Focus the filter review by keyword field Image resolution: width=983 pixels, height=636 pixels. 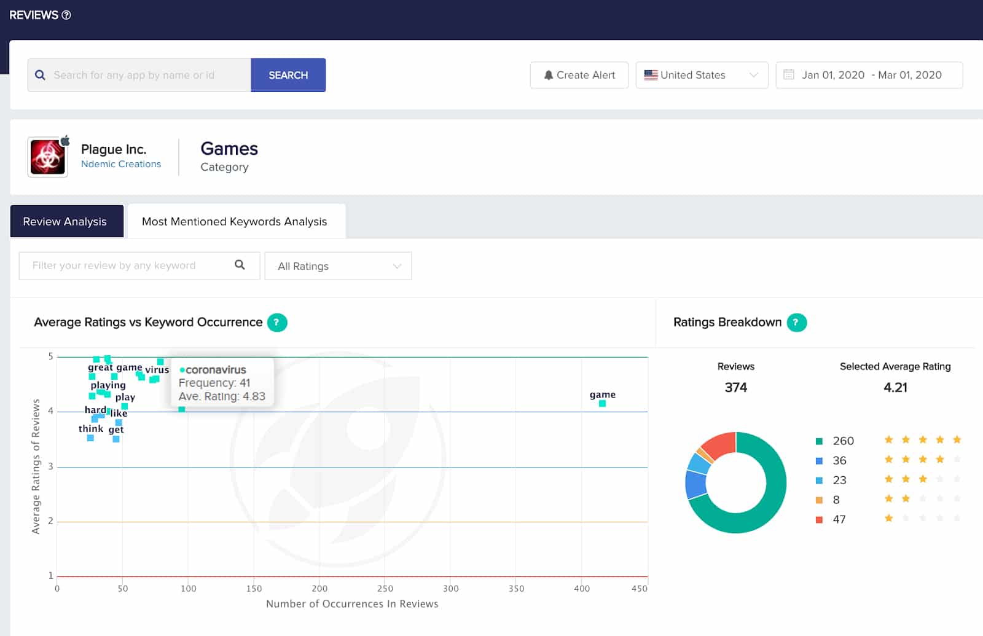point(139,265)
